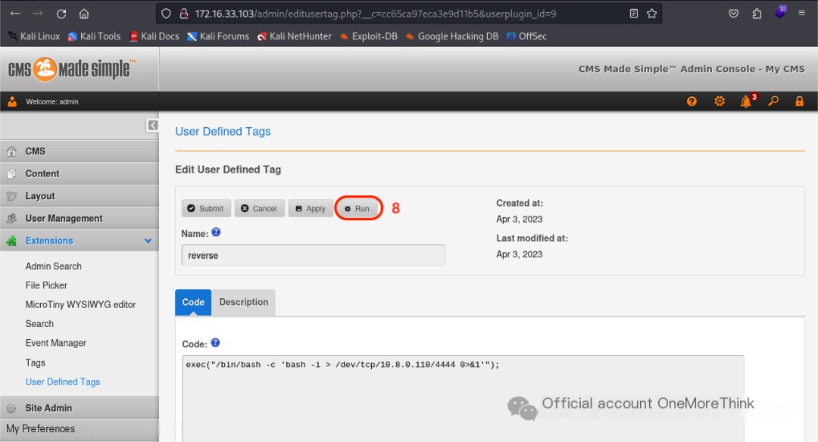Click the site security padlock icon
Viewport: 818px width, 442px height.
(x=183, y=14)
